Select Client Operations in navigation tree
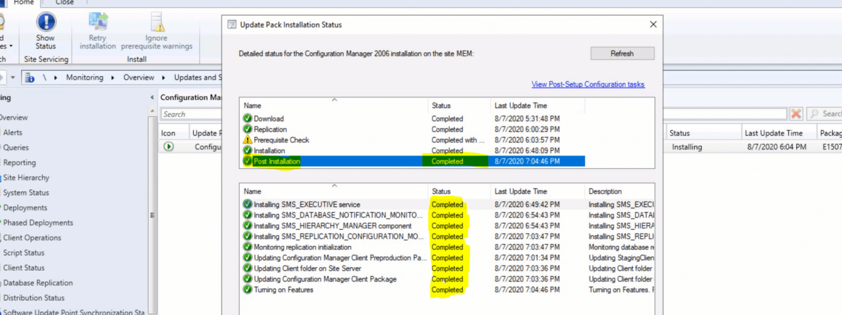This screenshot has height=315, width=842. (32, 238)
